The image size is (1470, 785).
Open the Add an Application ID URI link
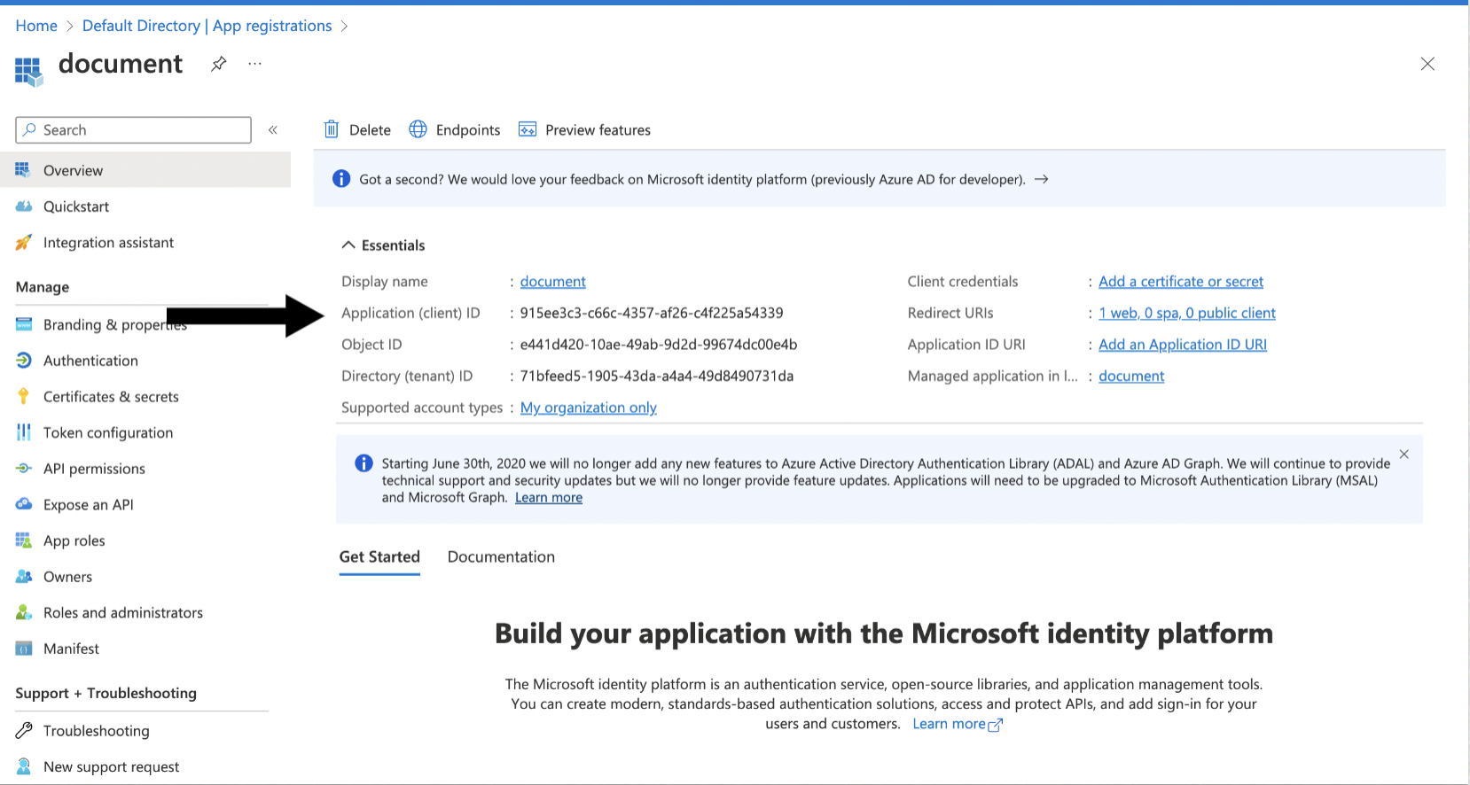(1182, 345)
